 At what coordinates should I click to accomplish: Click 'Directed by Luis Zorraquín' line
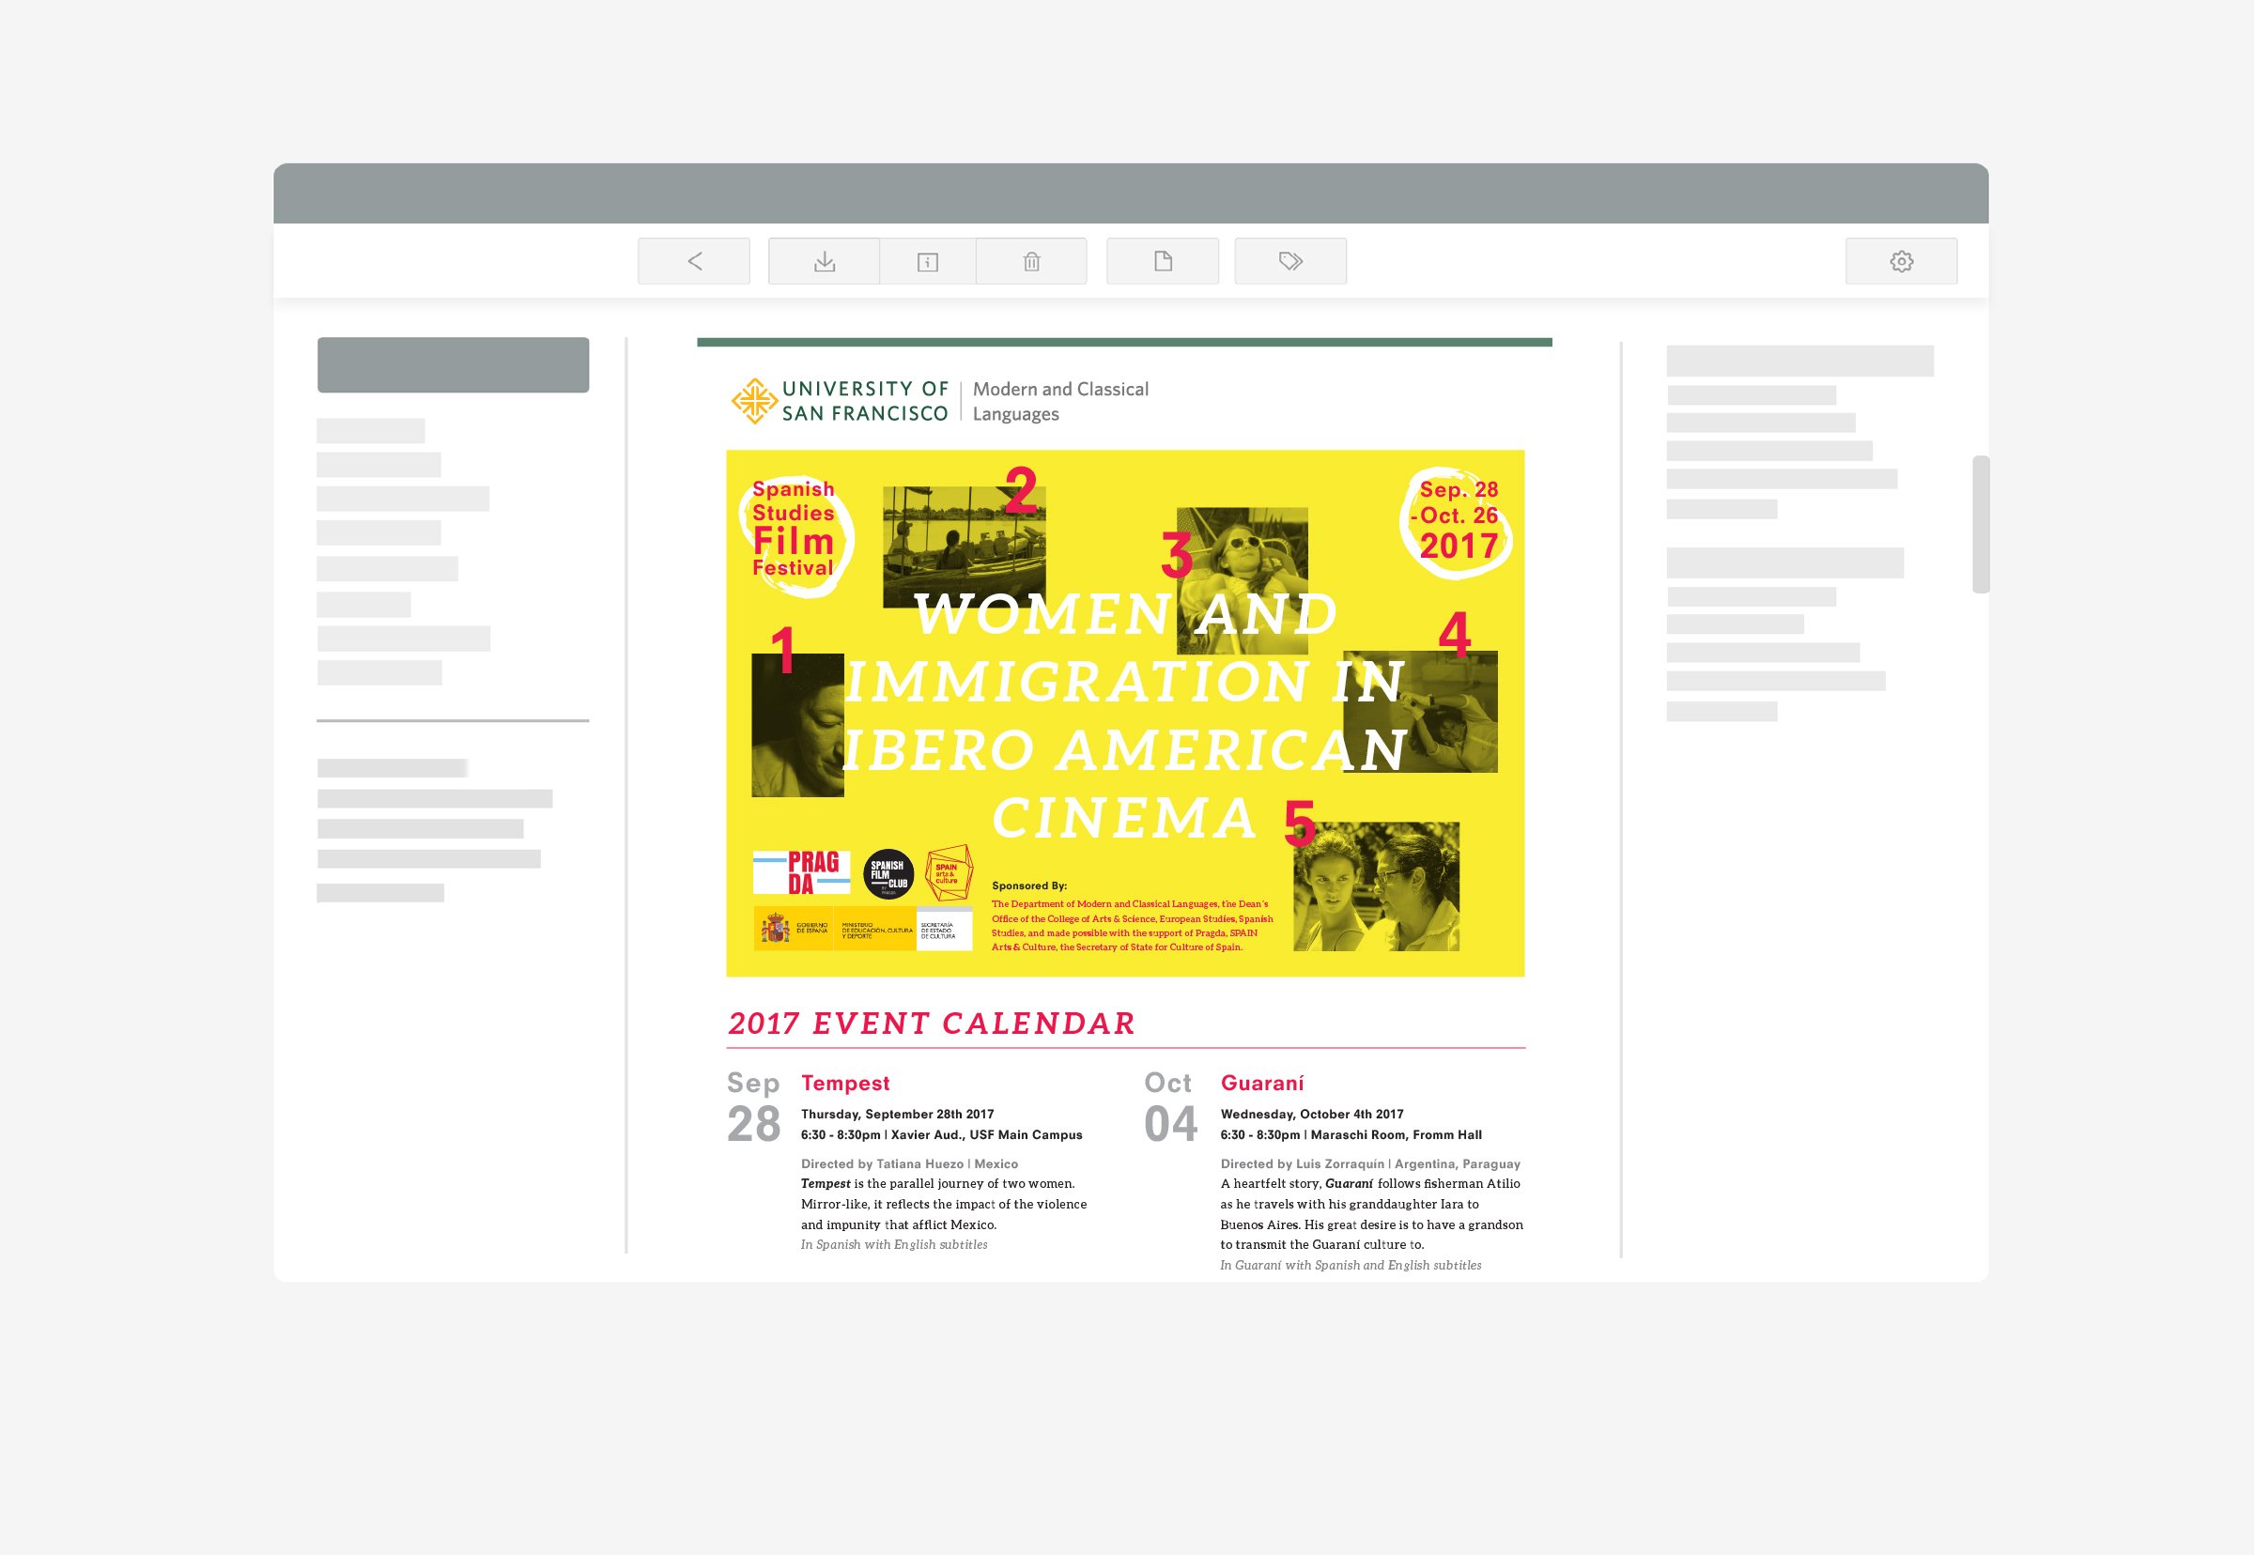1370,1163
